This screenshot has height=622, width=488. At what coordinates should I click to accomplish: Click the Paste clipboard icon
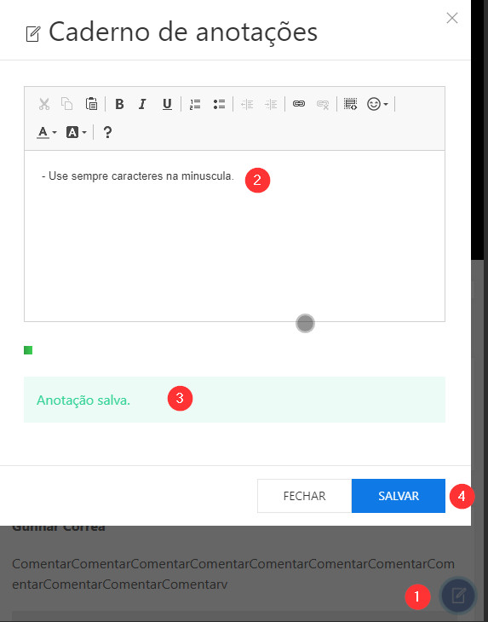coord(92,104)
